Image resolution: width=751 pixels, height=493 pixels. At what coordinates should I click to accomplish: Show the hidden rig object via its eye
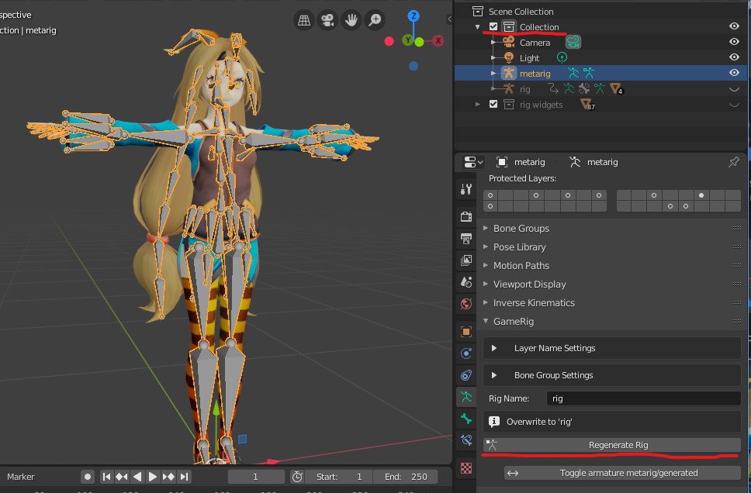(x=734, y=89)
